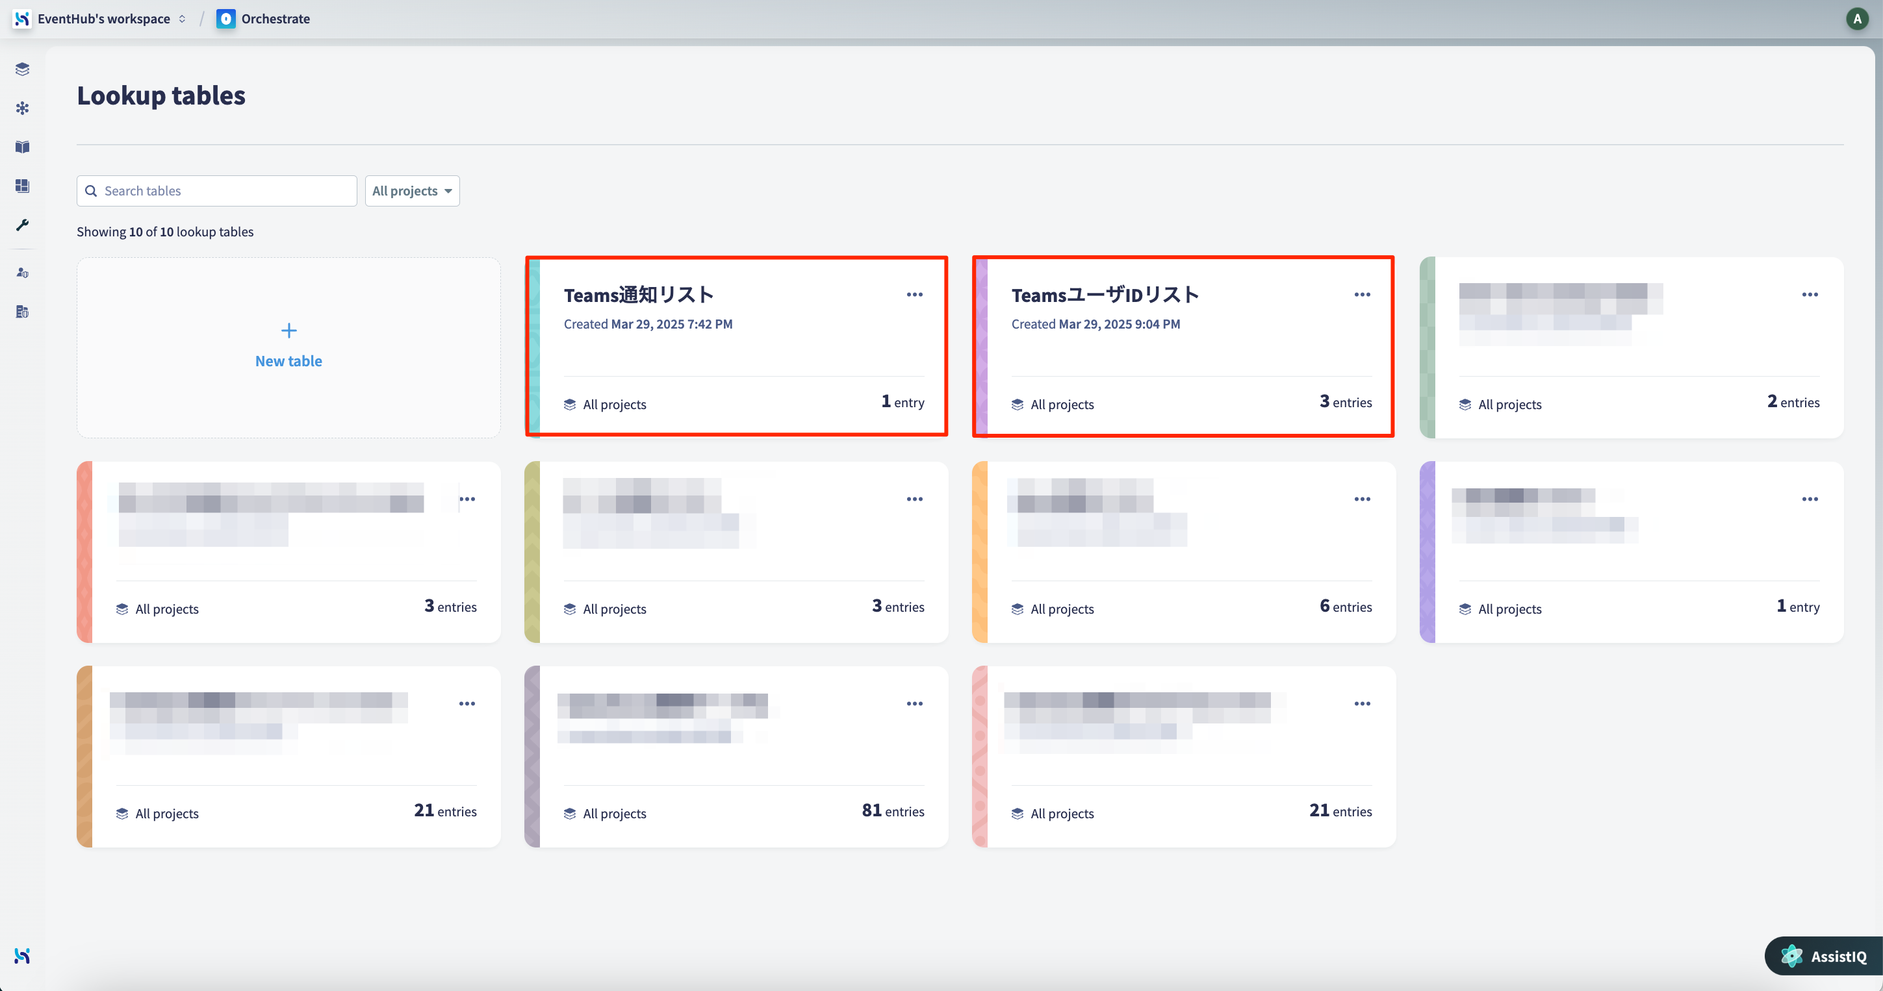Click 'All projects' label on TeamsユーザIDリスト card
Screen dimensions: 1883x991
tap(1062, 404)
